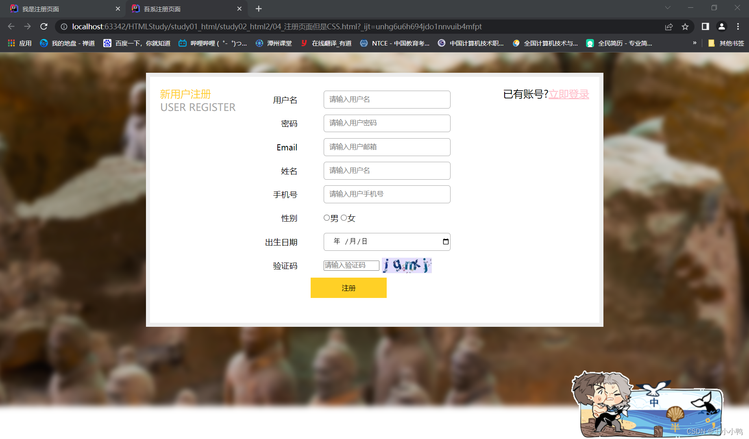
Task: Open the user profile icon
Action: (x=722, y=26)
